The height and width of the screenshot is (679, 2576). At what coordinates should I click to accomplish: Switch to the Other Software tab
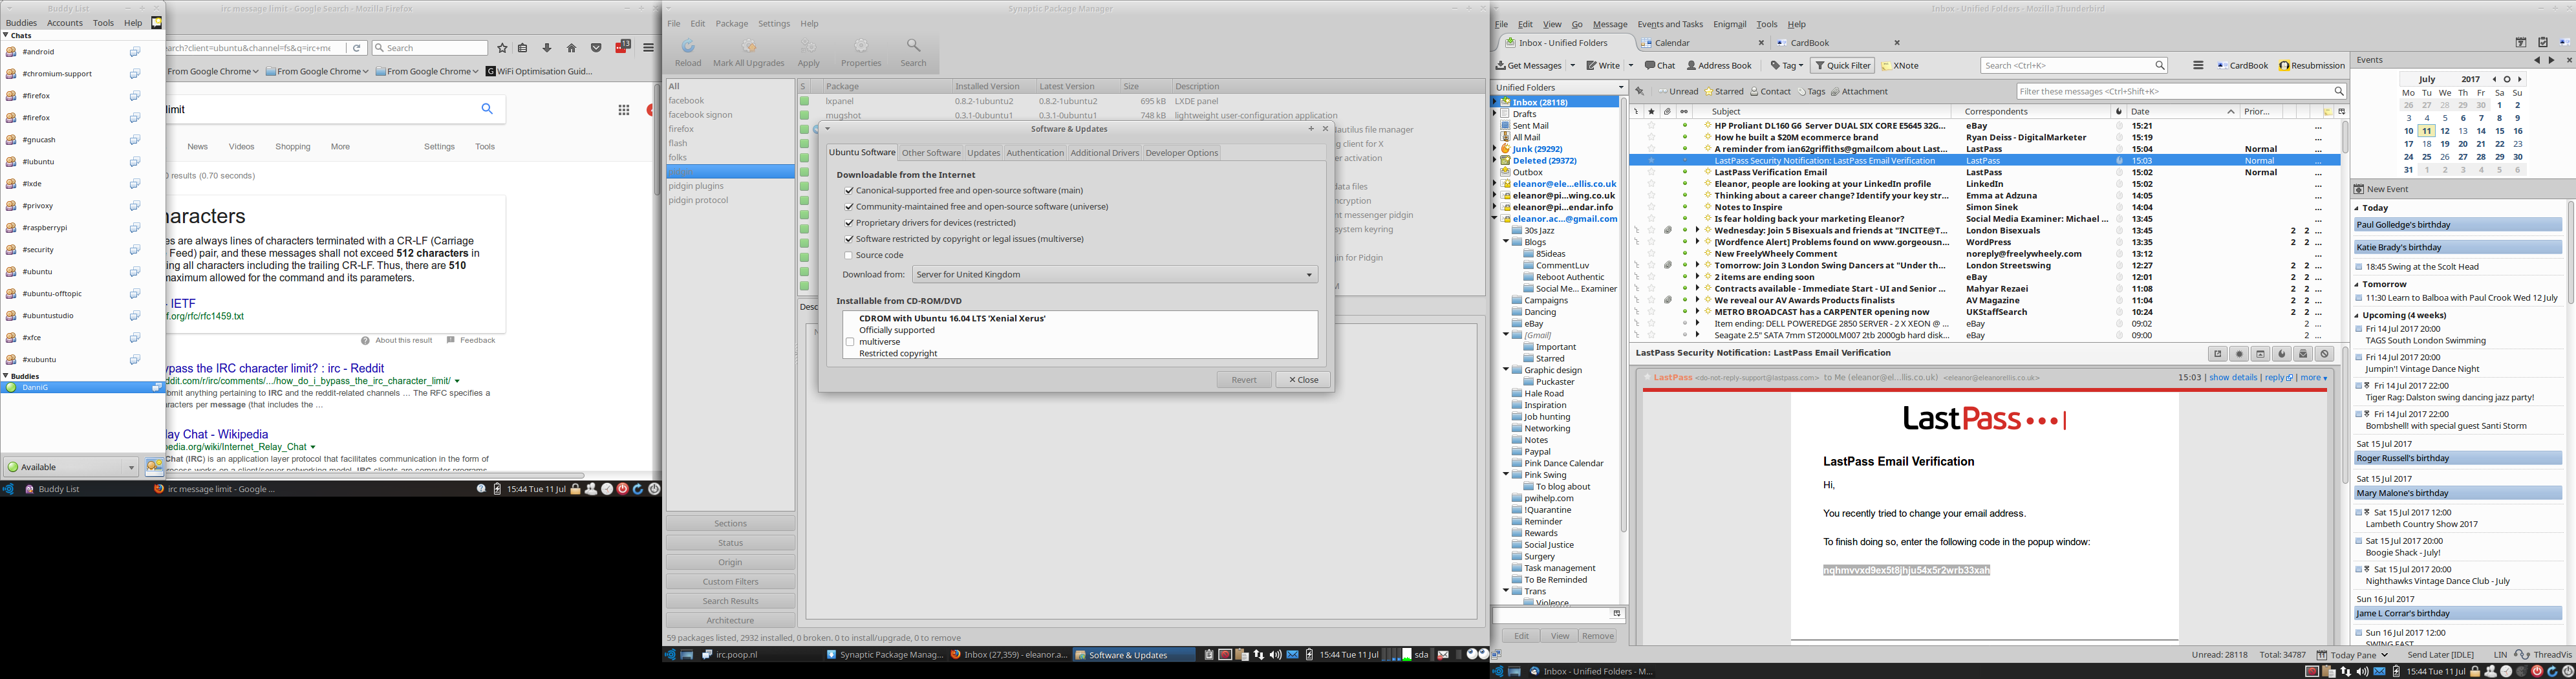[930, 153]
